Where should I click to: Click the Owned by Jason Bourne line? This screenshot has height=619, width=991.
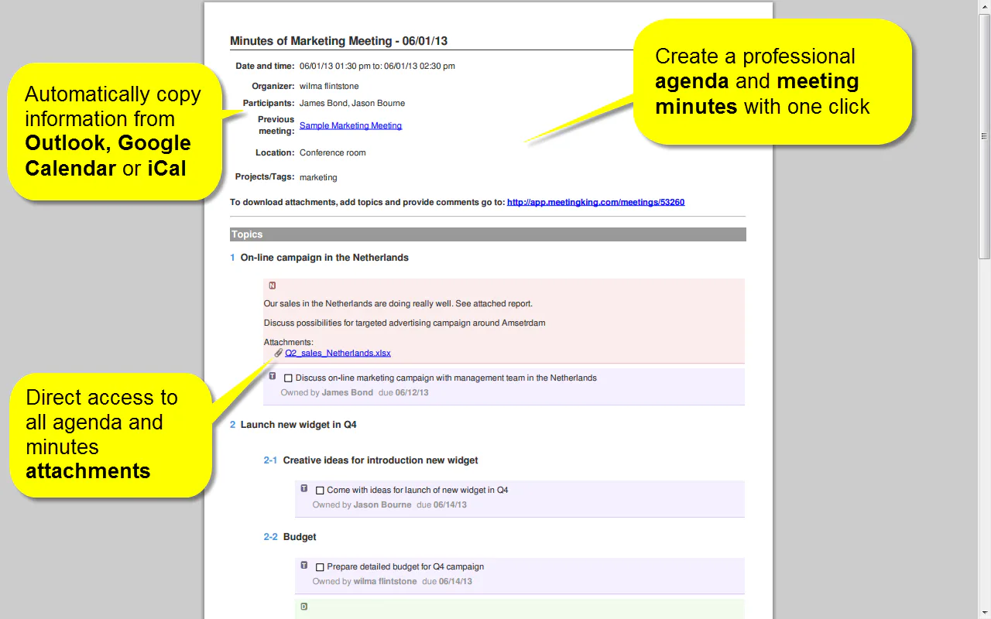[389, 504]
